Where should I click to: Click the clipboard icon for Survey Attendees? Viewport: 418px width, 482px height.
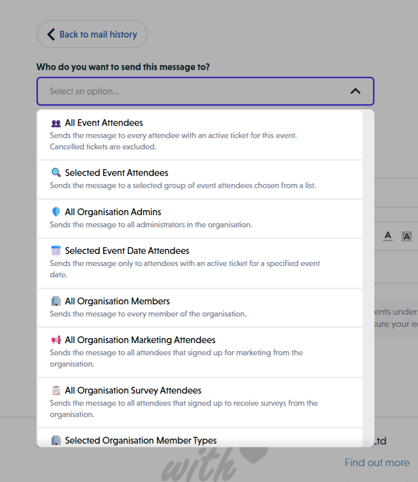(55, 390)
